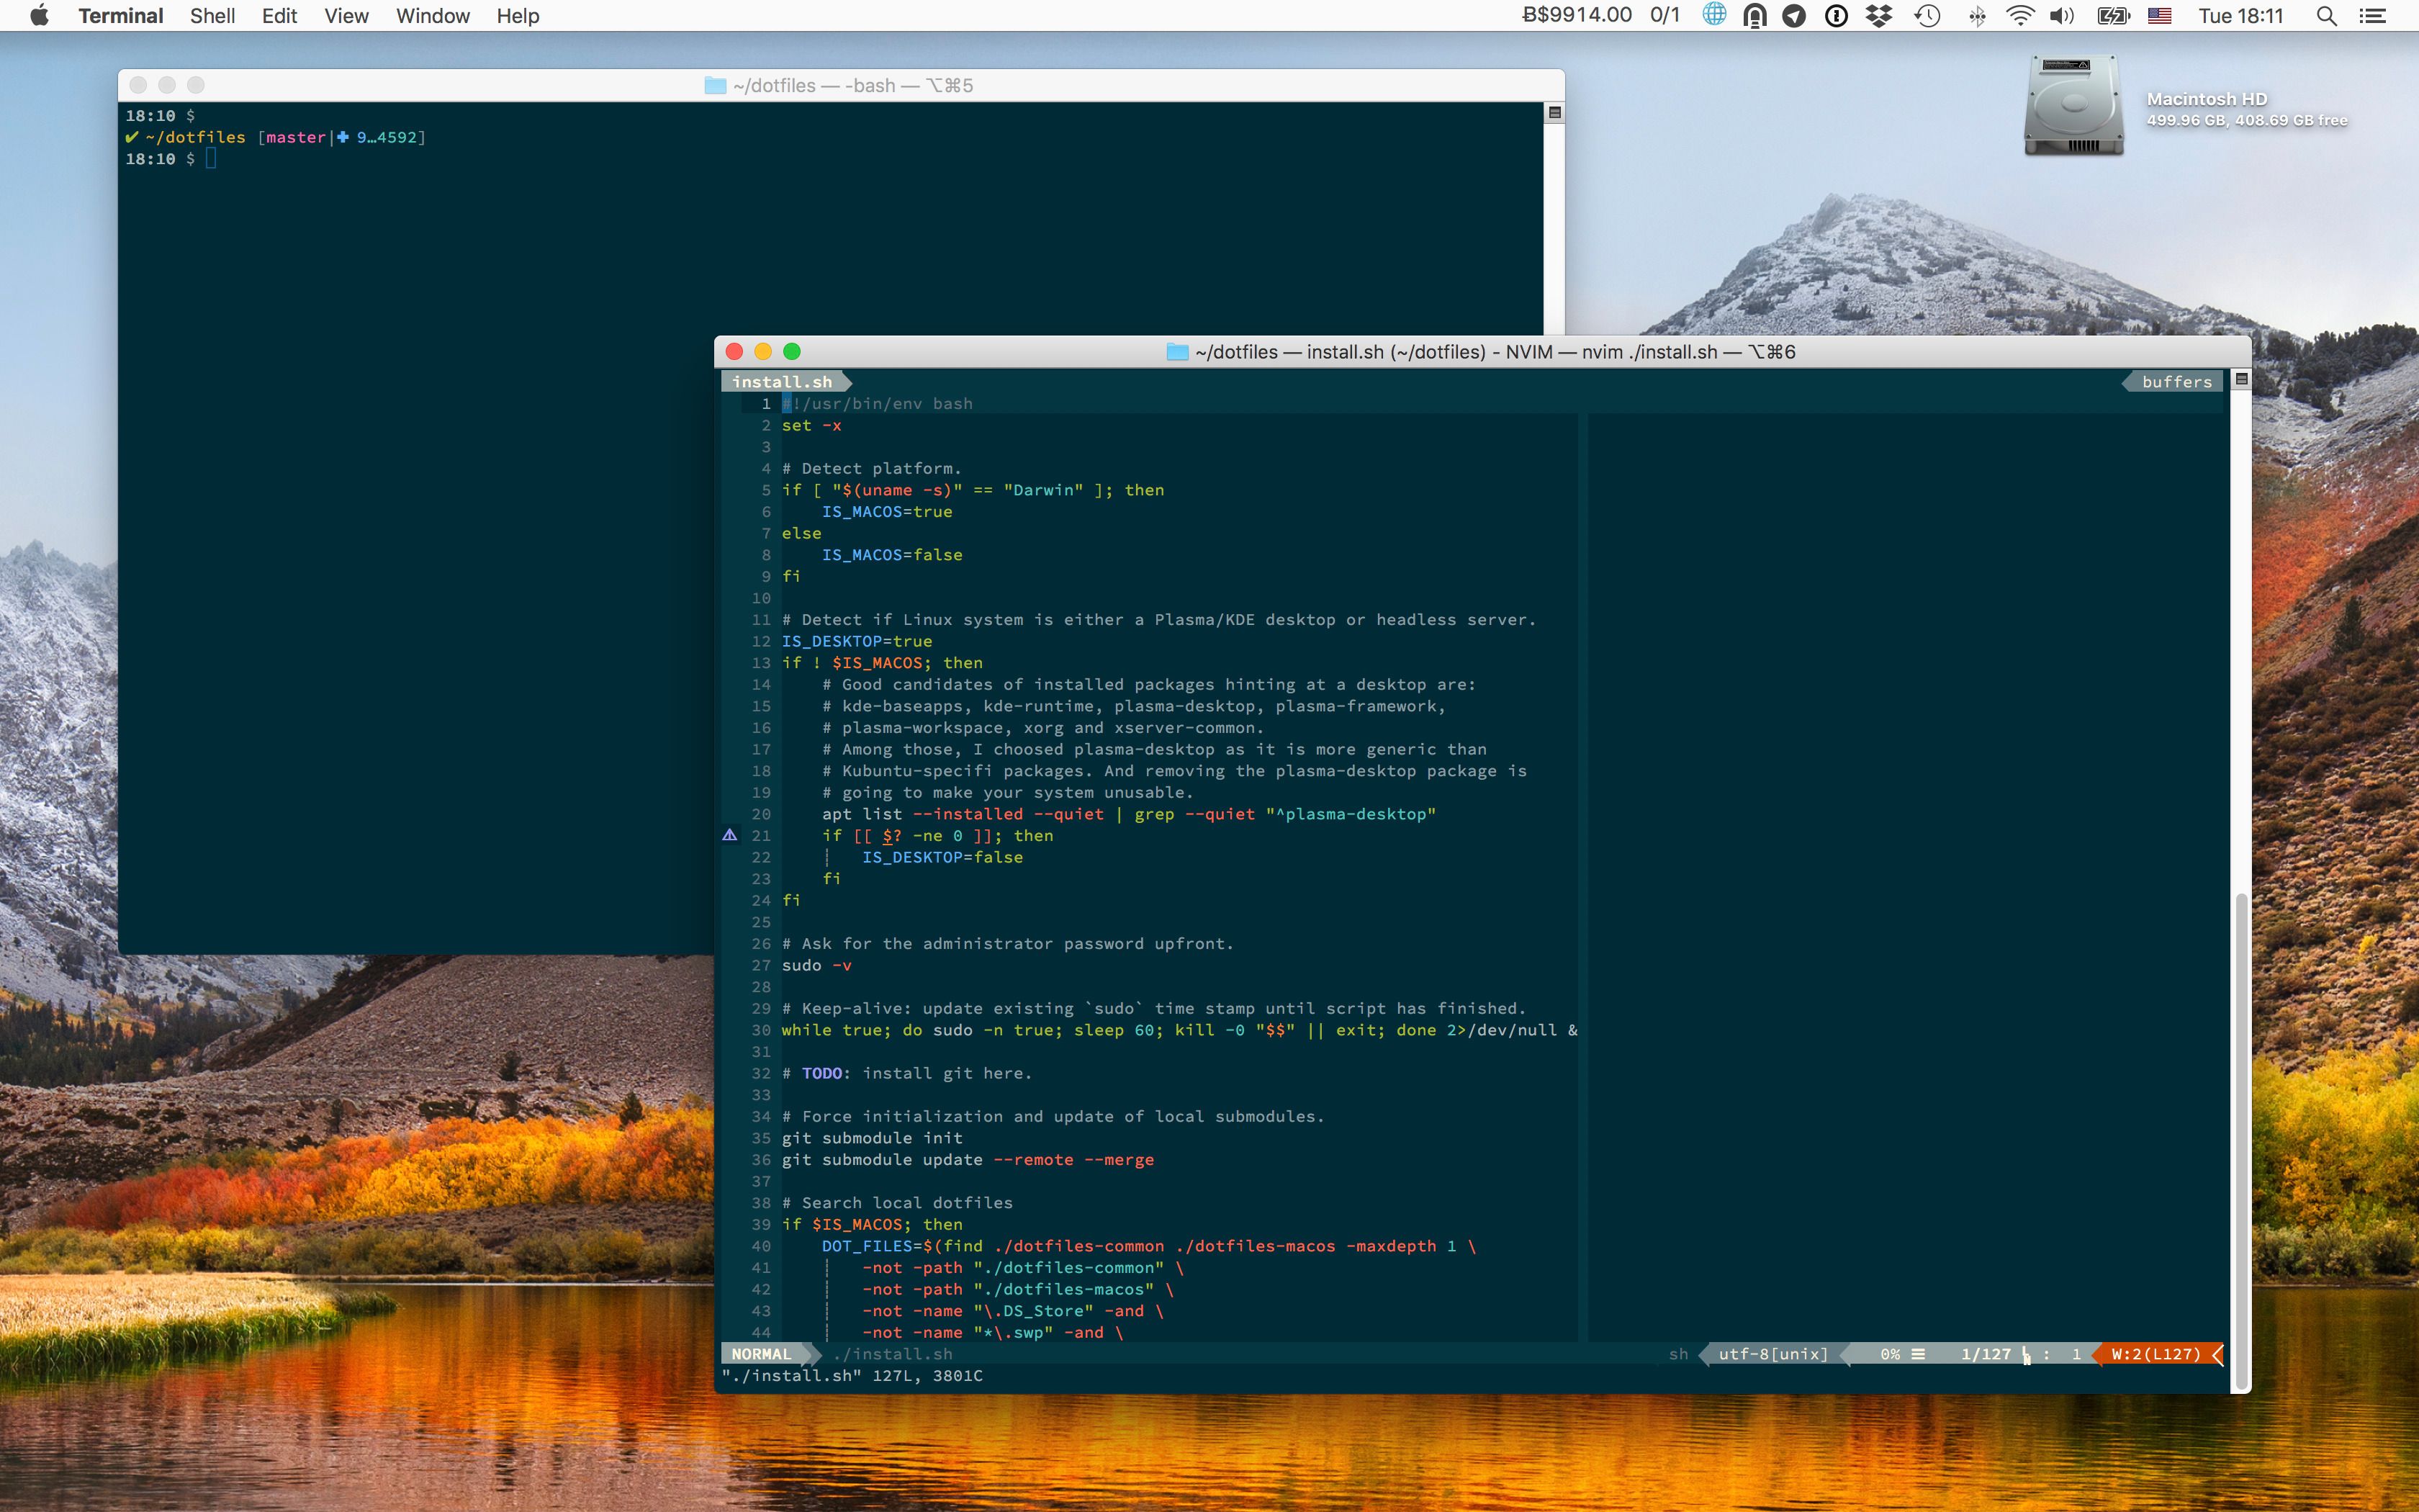Click the message "./install.sh" 127L, 3801C
This screenshot has width=2419, height=1512.
tap(852, 1376)
